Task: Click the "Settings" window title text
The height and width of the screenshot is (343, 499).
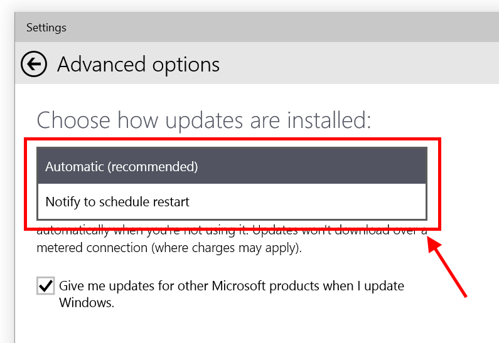Action: tap(46, 28)
